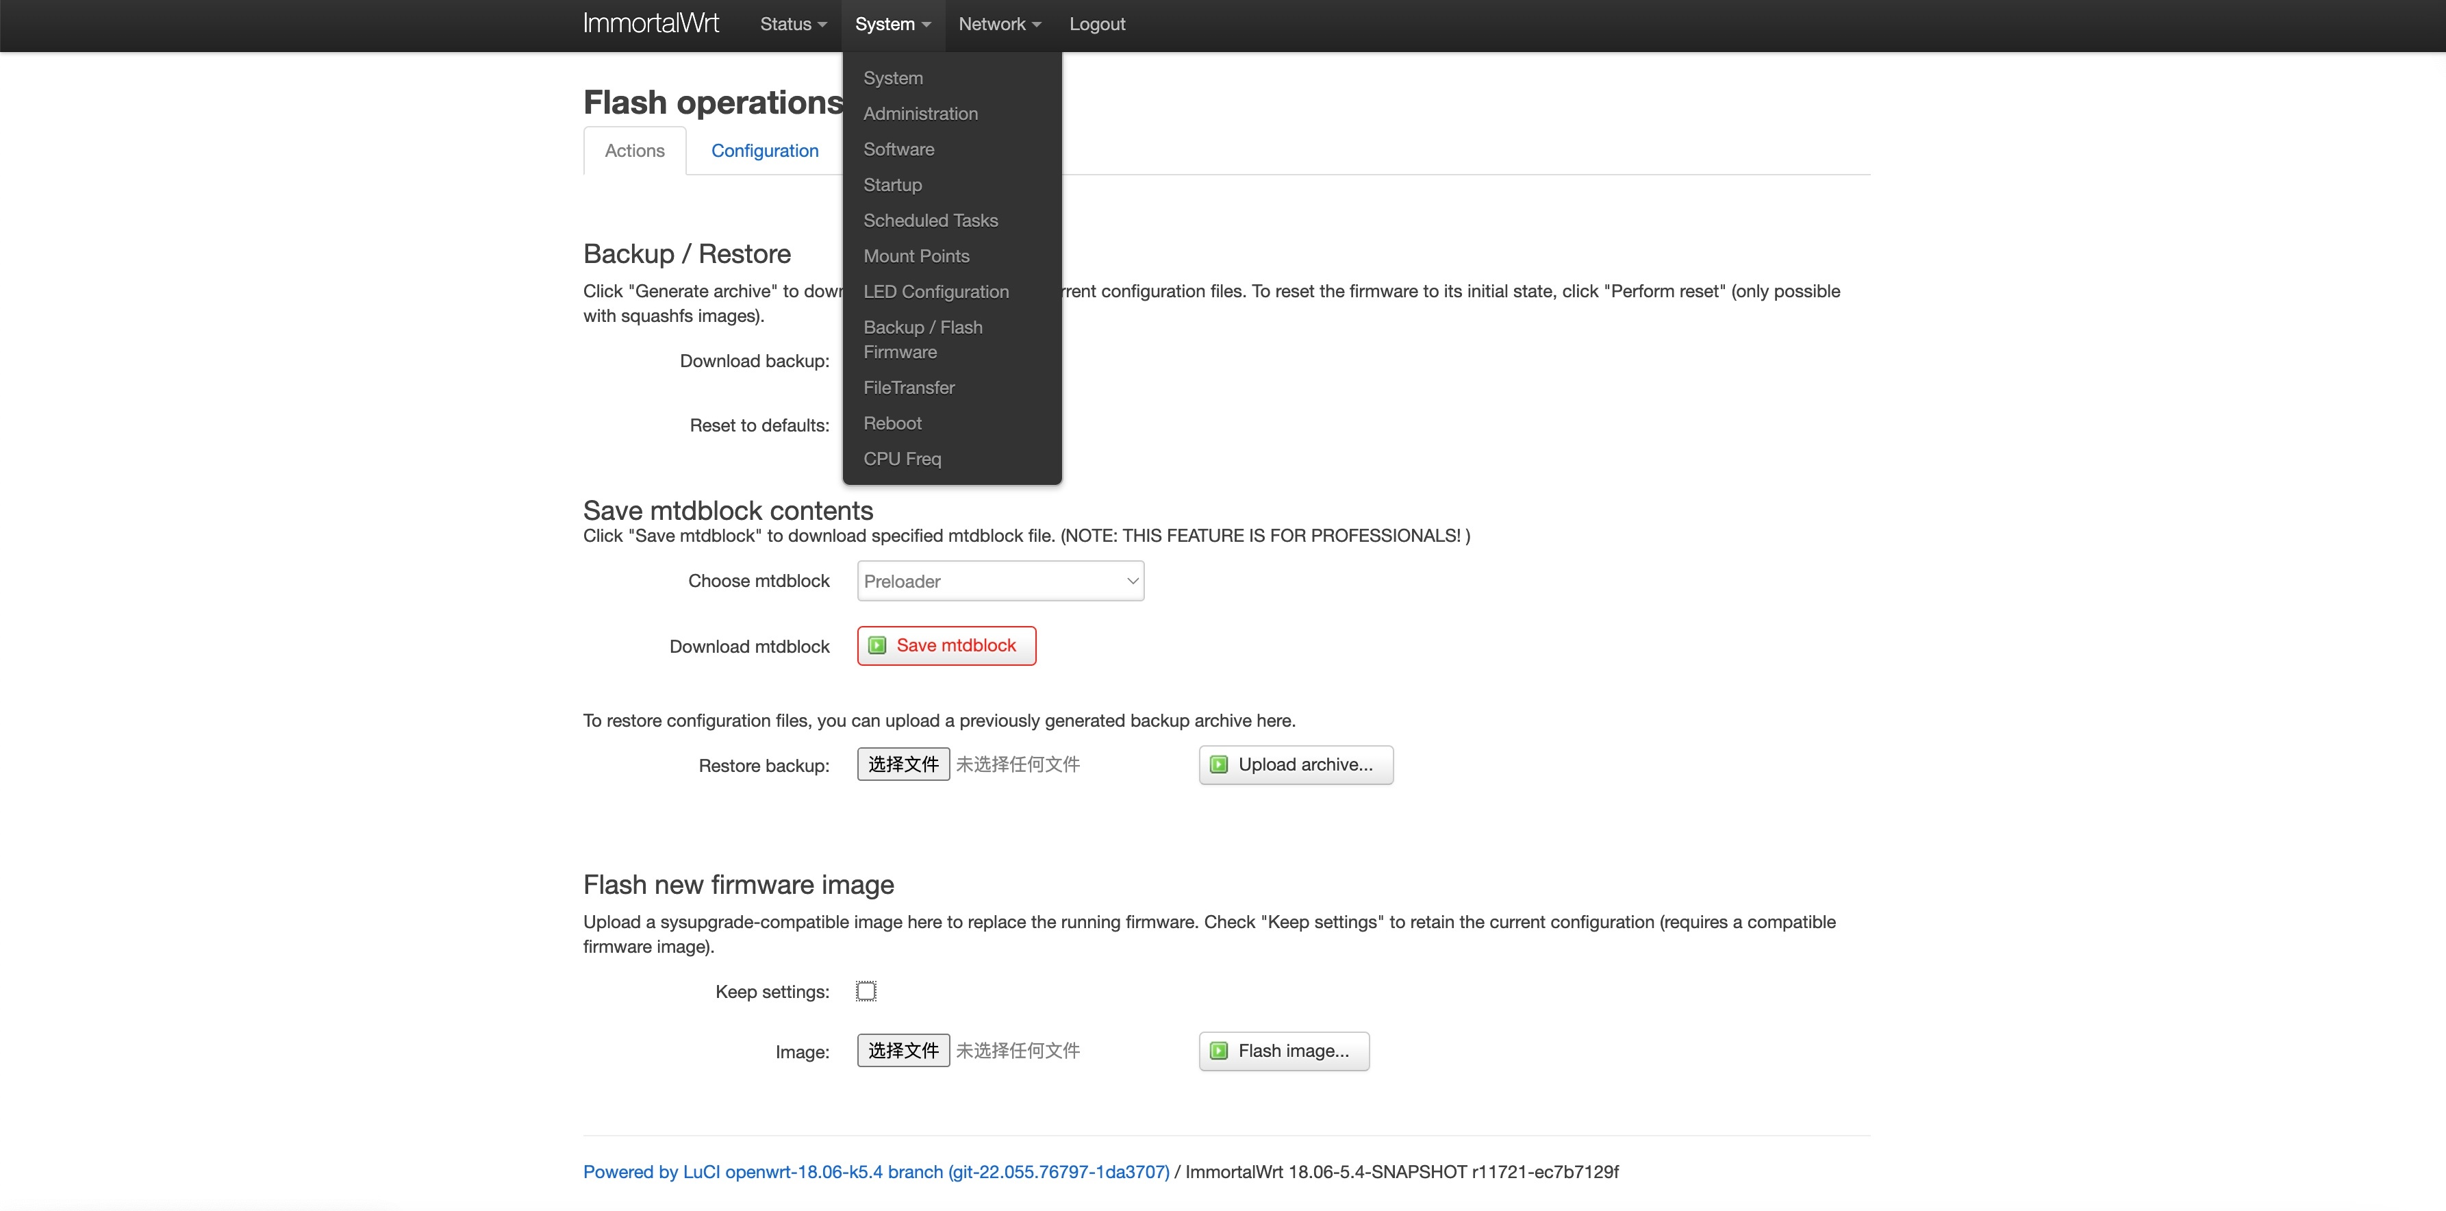This screenshot has height=1211, width=2446.
Task: Click the Logout link
Action: pos(1097,25)
